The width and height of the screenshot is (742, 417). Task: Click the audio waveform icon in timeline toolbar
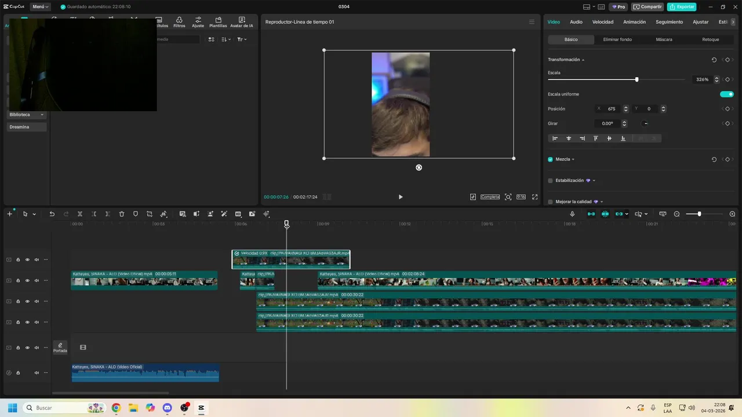pyautogui.click(x=266, y=214)
